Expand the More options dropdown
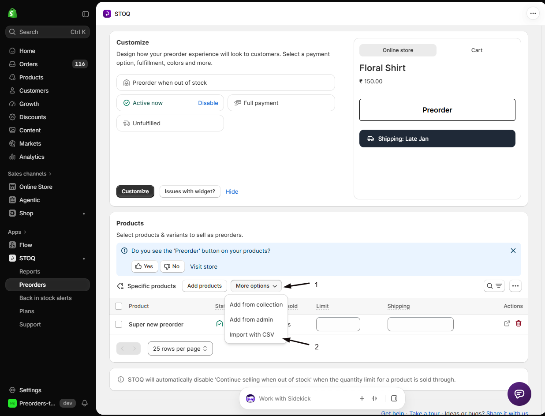Image resolution: width=545 pixels, height=416 pixels. tap(256, 286)
